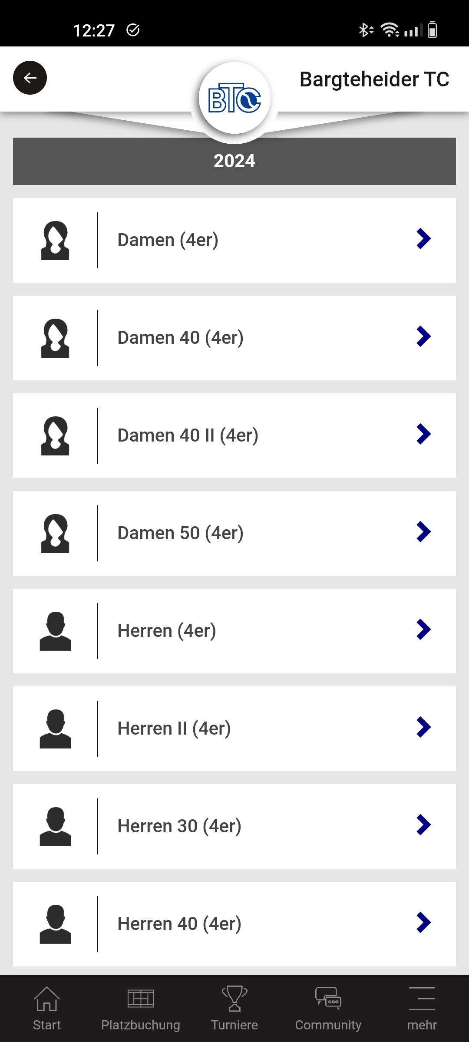Image resolution: width=469 pixels, height=1042 pixels.
Task: Tap the female avatar beside Damen 50
Action: (55, 534)
